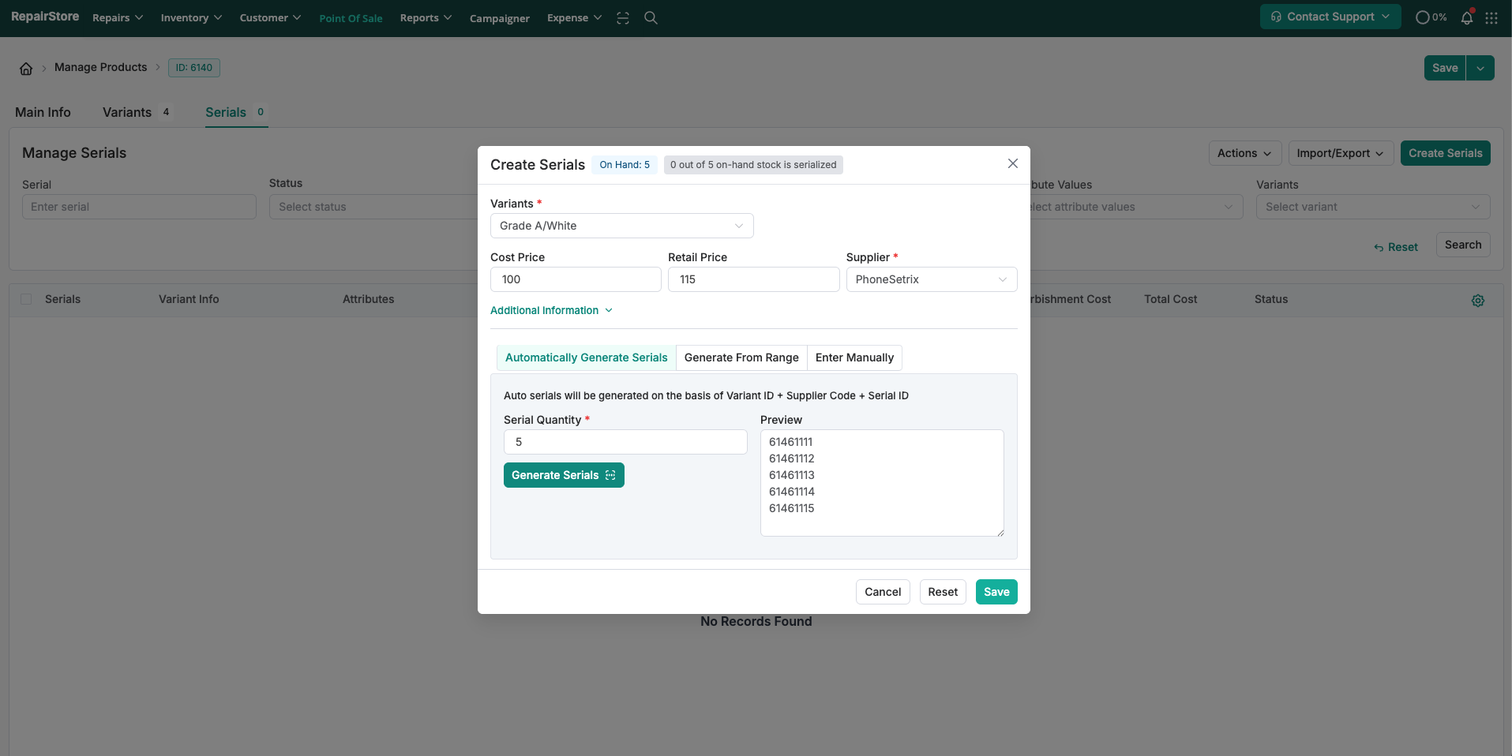This screenshot has width=1512, height=756.
Task: Open the notifications bell
Action: click(1466, 18)
